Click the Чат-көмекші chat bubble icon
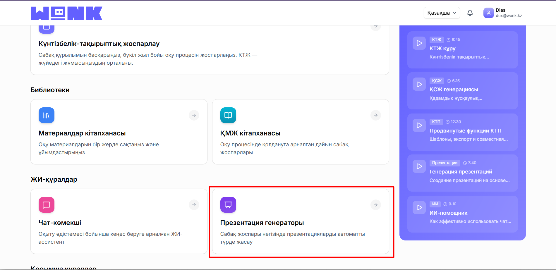This screenshot has width=556, height=270. (46, 205)
